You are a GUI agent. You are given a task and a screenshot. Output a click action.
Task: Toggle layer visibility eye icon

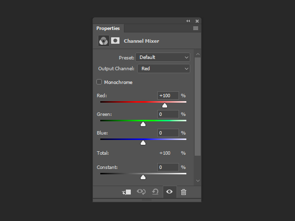tap(169, 192)
